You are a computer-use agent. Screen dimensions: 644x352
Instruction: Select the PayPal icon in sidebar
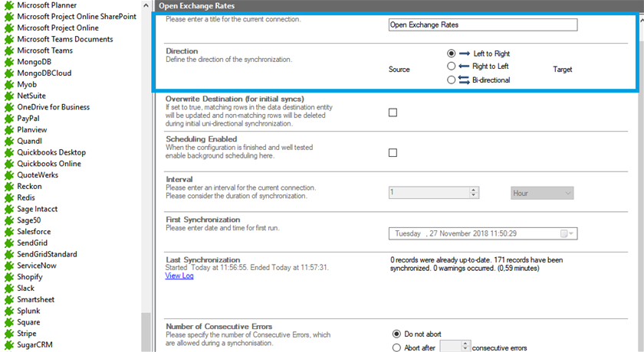click(x=9, y=119)
